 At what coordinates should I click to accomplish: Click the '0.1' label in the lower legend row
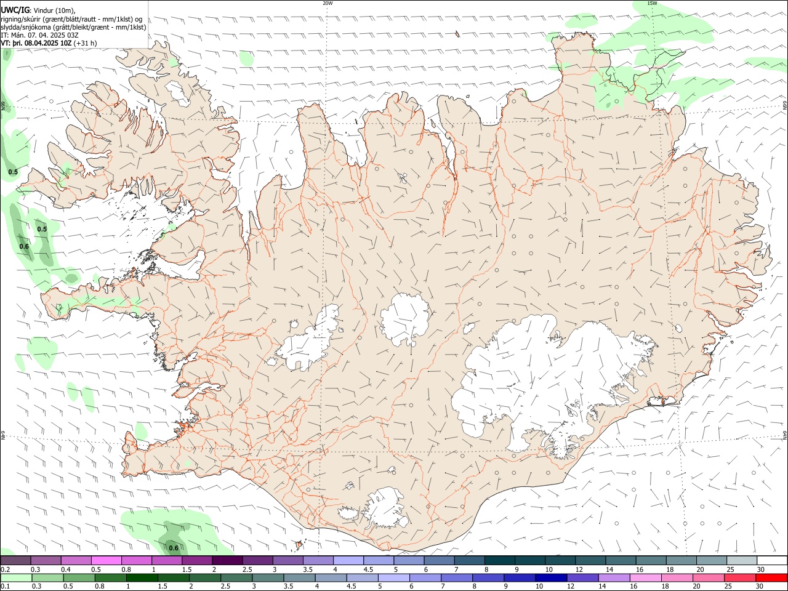6,587
